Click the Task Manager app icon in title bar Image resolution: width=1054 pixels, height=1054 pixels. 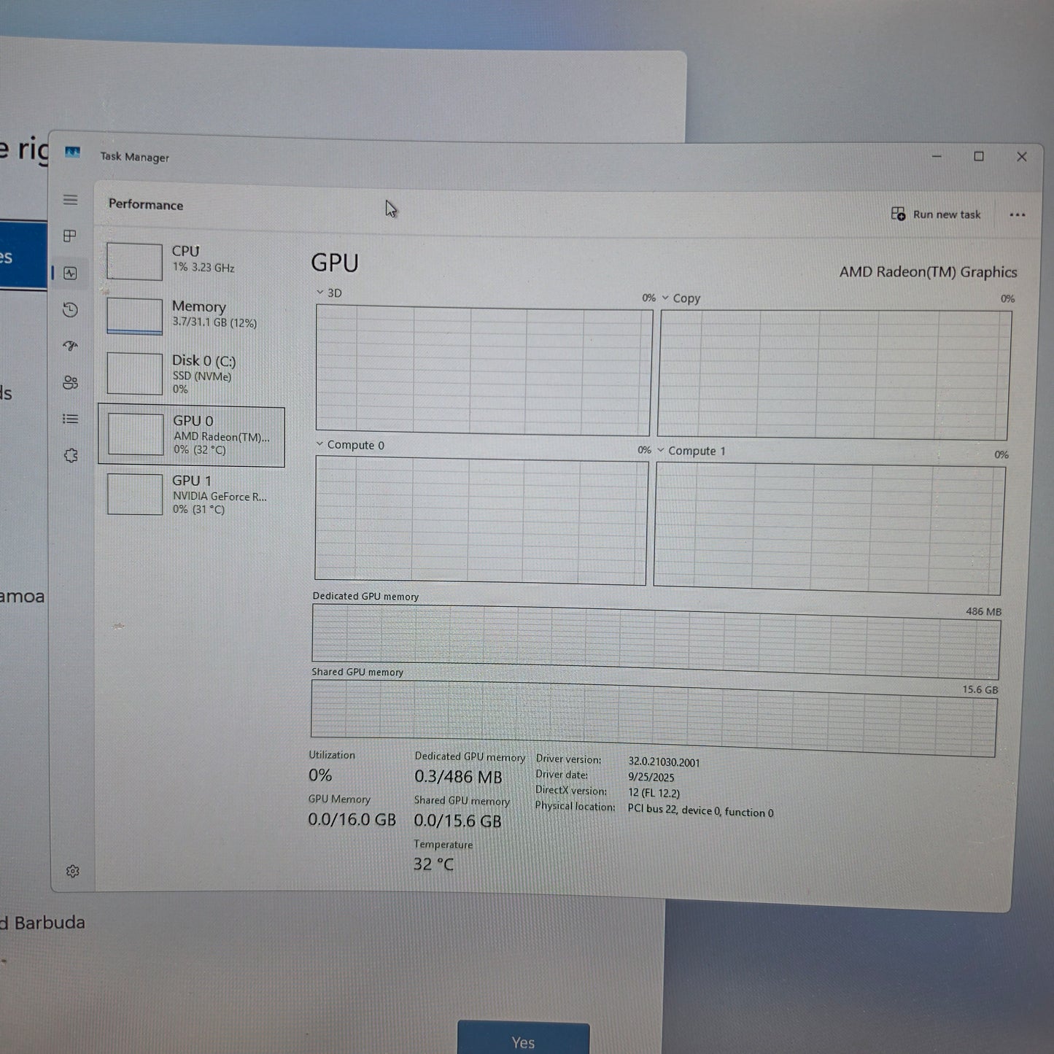pos(72,152)
